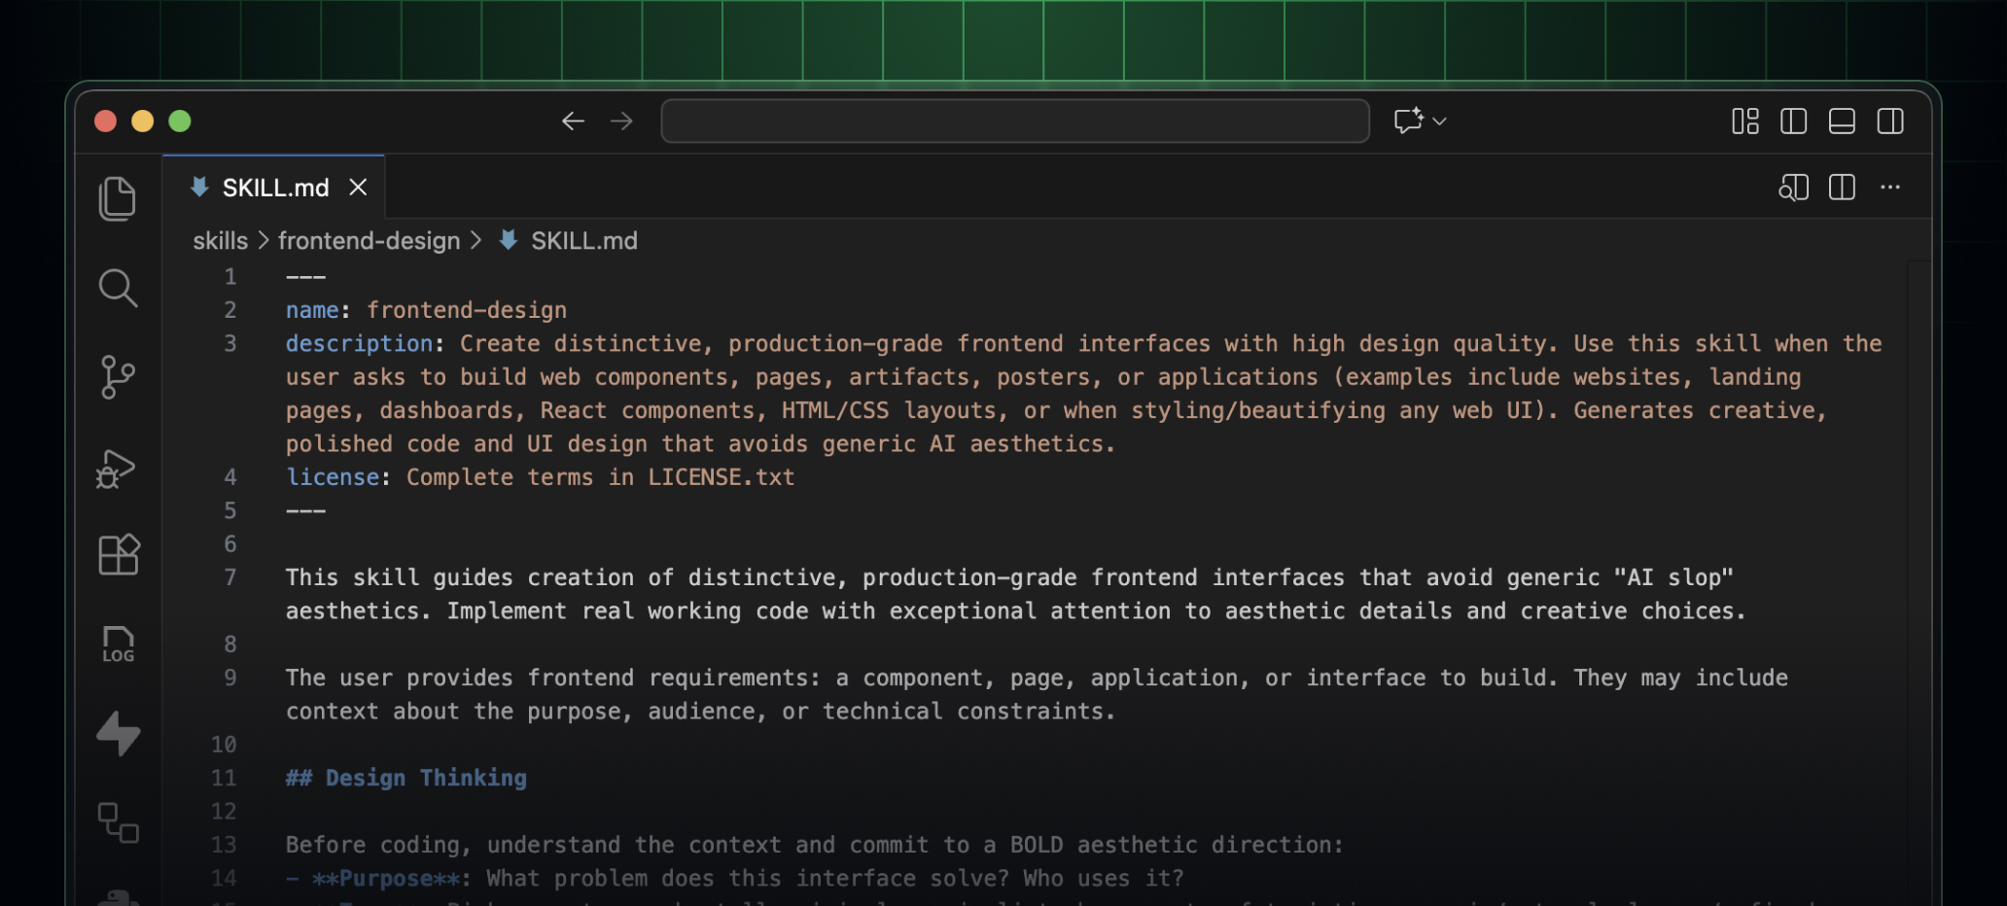The height and width of the screenshot is (906, 2007).
Task: Open Markdown preview for SKILL.md
Action: 1793,187
